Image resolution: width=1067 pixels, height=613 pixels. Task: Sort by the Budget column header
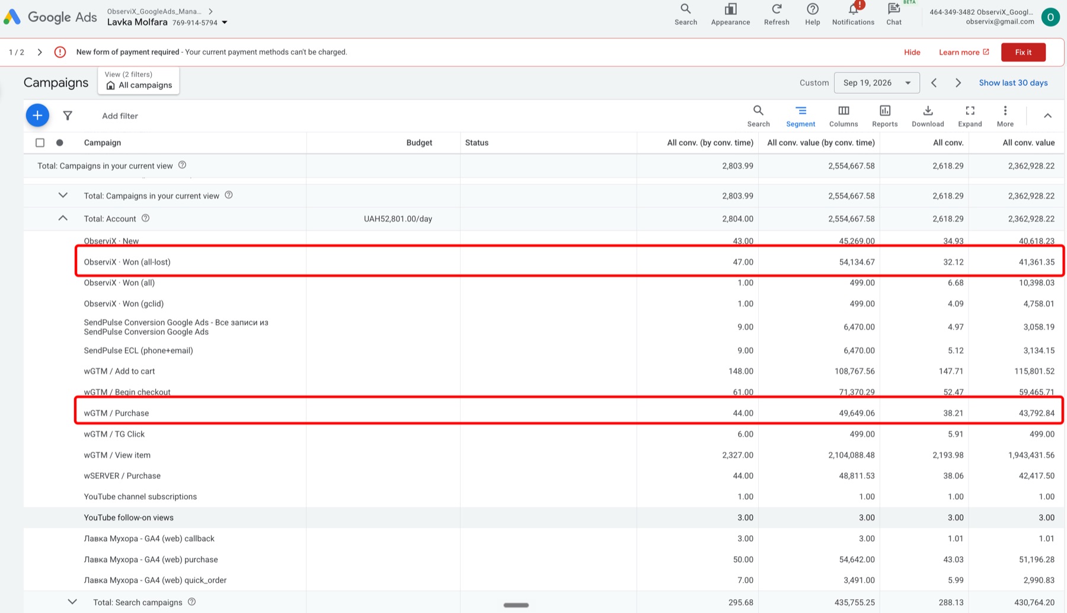pos(419,142)
